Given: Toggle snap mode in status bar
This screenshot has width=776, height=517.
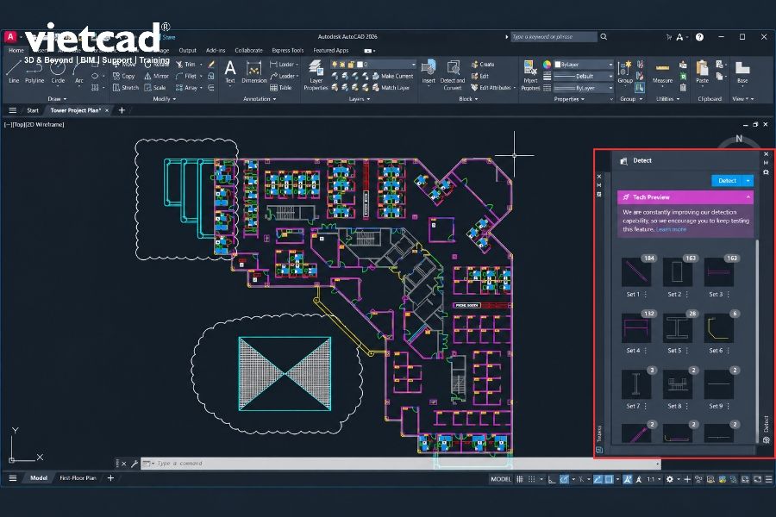Looking at the screenshot, I should click(x=531, y=479).
